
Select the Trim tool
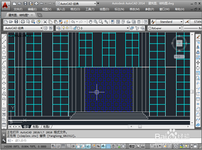pyautogui.click(x=198, y=84)
